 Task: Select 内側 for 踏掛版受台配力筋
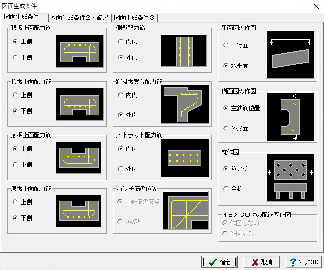pos(127,95)
